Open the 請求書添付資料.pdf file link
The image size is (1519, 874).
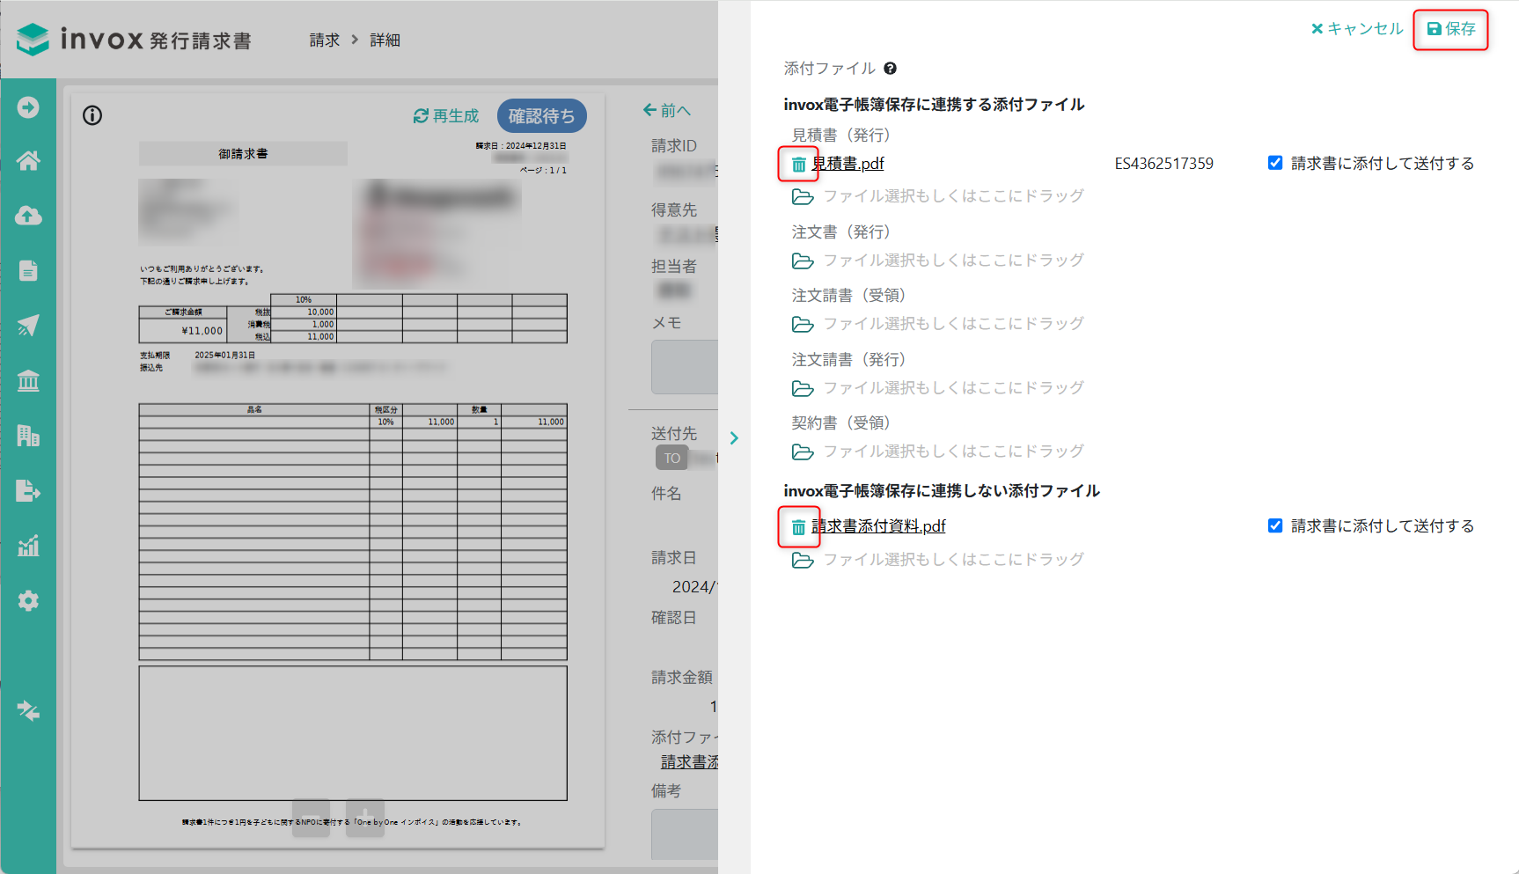click(x=878, y=526)
